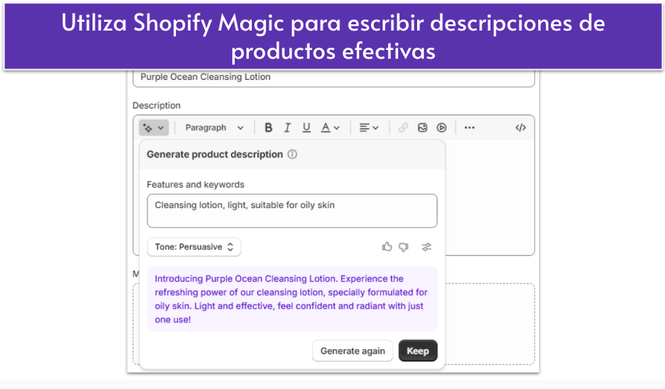Click the Description label
Image resolution: width=665 pixels, height=389 pixels.
coord(156,105)
